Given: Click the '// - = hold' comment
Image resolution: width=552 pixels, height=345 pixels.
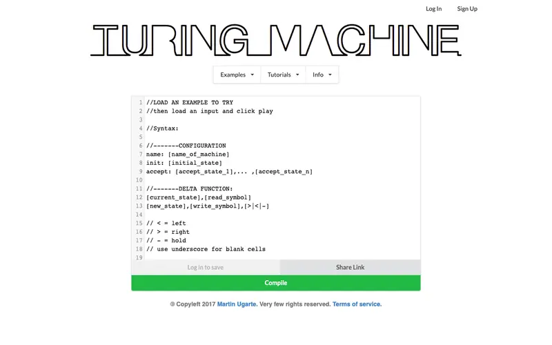Looking at the screenshot, I should click(x=166, y=240).
